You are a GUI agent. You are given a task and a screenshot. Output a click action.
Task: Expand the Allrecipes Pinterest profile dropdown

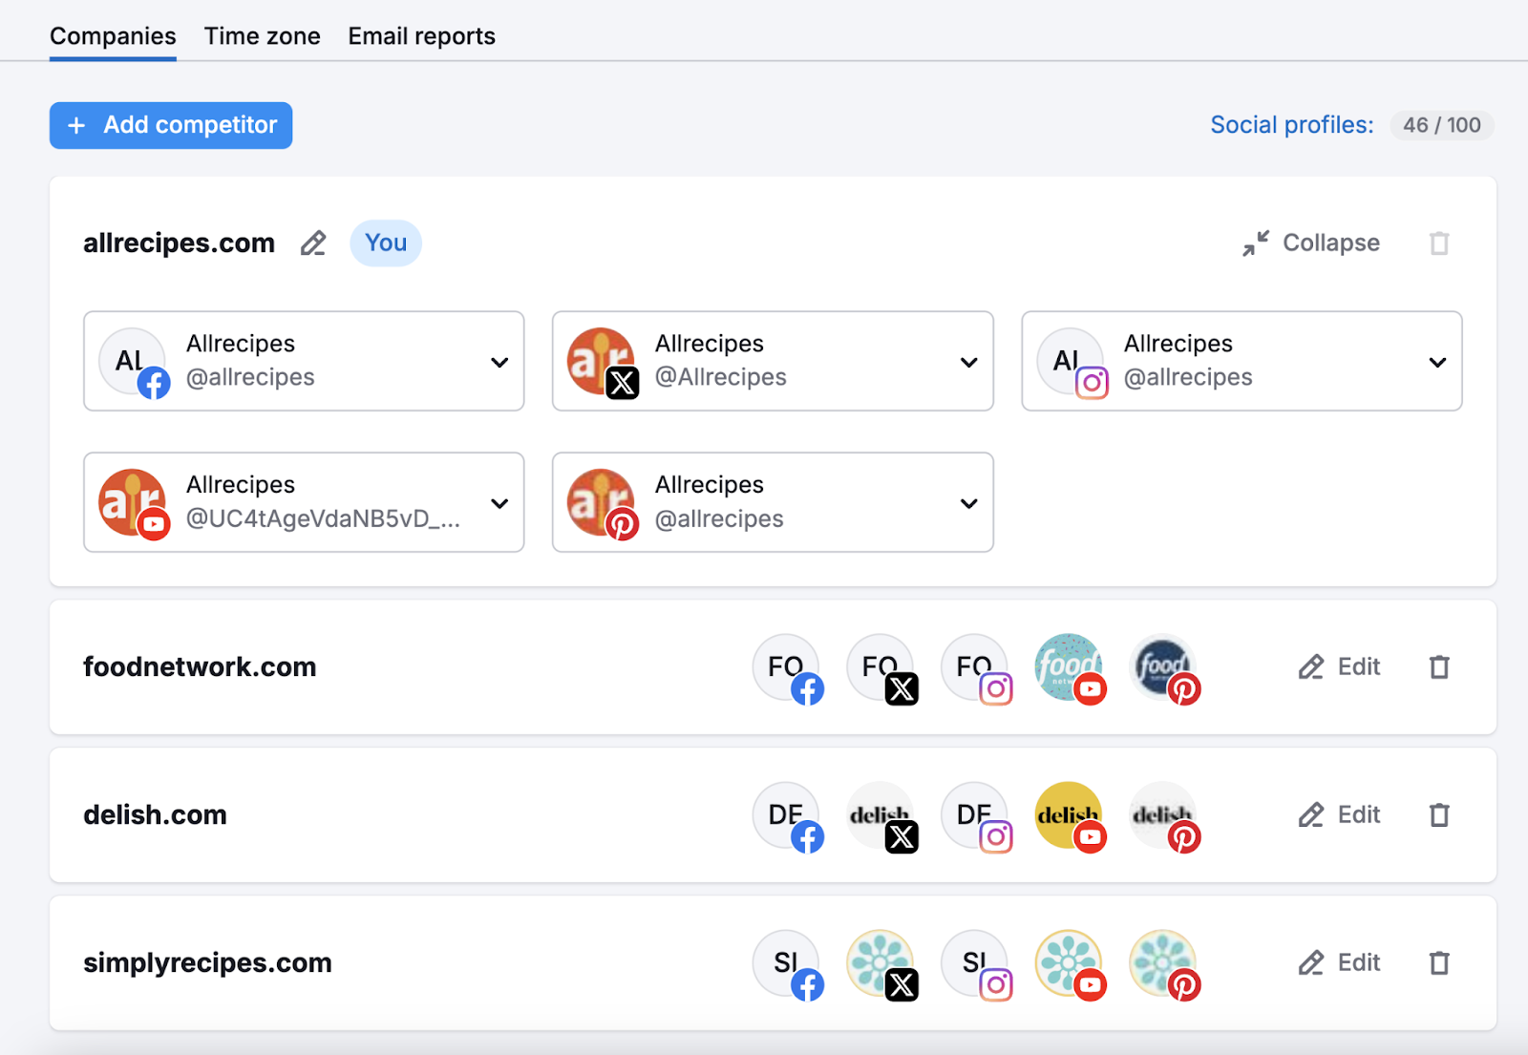point(968,504)
